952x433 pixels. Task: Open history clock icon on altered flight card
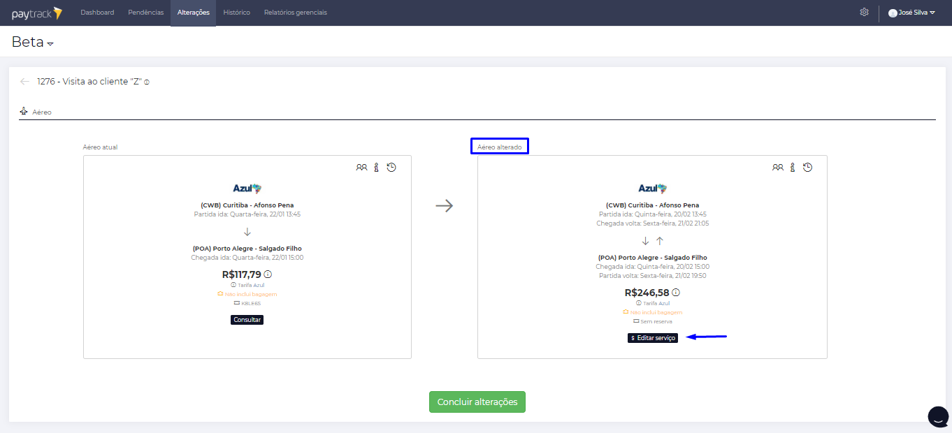[807, 168]
